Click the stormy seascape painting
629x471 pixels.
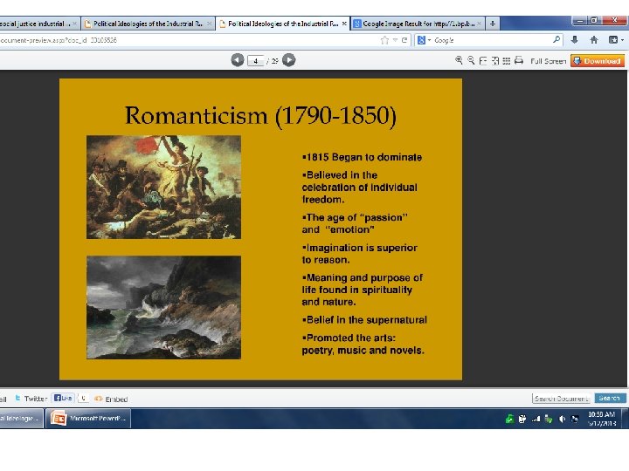pyautogui.click(x=163, y=307)
